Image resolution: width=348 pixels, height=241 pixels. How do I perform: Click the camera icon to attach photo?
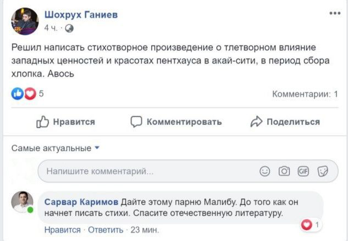(284, 171)
